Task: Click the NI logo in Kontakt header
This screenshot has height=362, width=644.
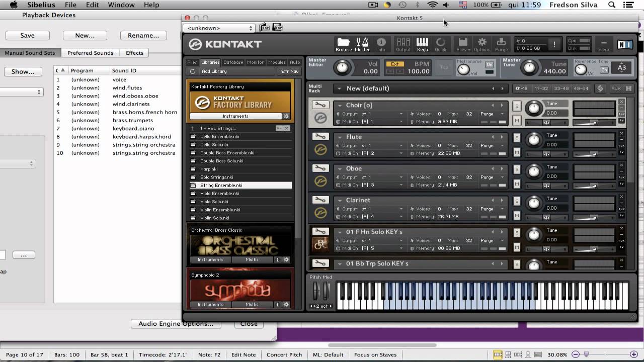Action: pos(625,45)
